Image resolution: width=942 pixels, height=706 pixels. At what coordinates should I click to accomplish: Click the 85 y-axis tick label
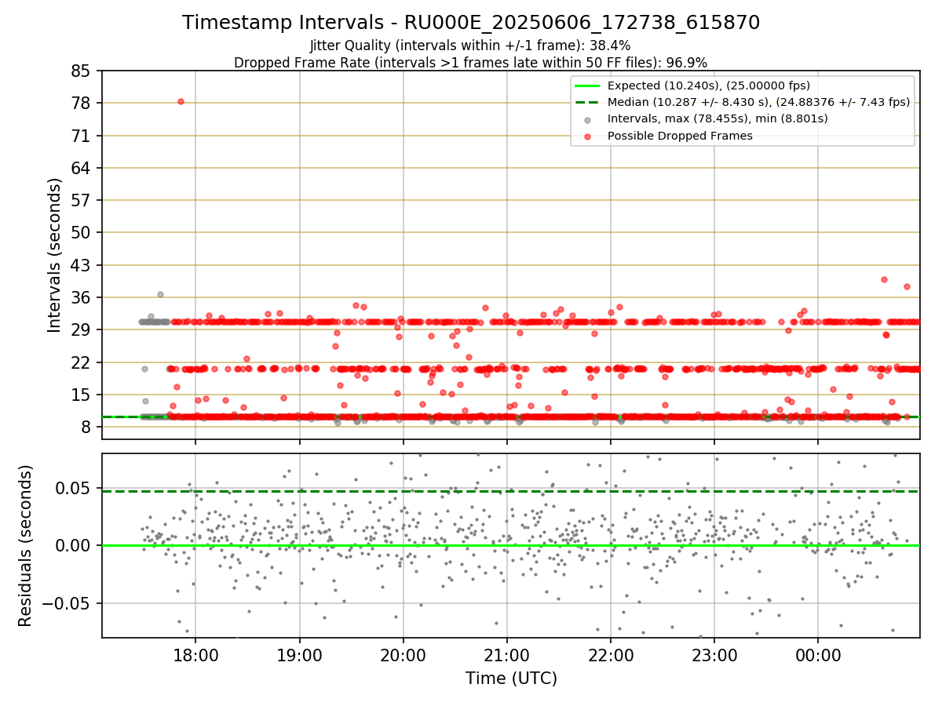(x=80, y=71)
